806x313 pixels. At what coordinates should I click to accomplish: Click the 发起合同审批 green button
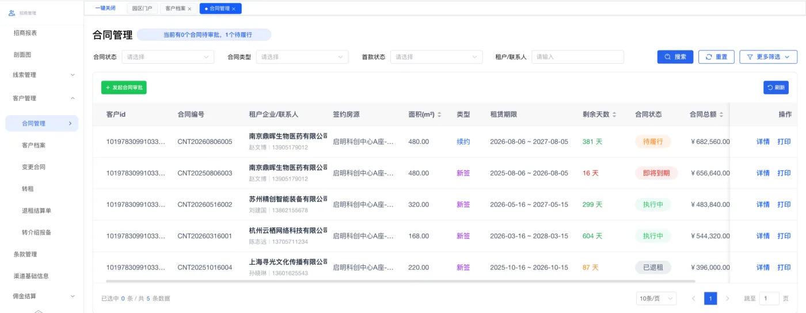124,87
